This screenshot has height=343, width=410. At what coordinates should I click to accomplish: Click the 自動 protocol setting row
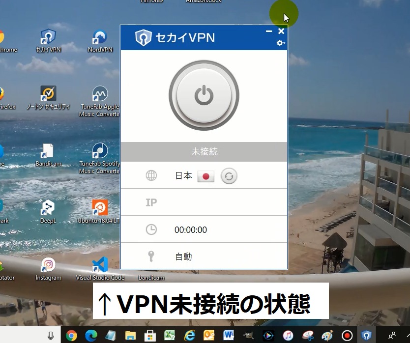(204, 256)
